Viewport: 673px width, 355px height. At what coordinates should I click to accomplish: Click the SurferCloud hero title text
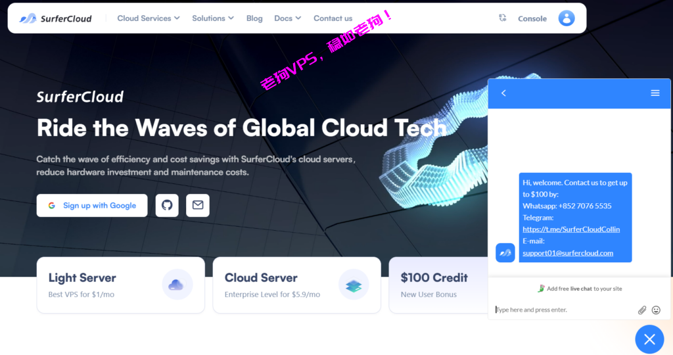[x=80, y=97]
